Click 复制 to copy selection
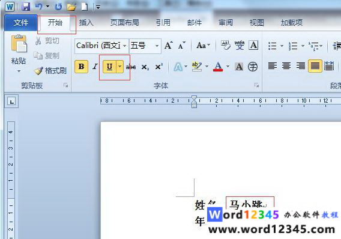 pyautogui.click(x=47, y=56)
